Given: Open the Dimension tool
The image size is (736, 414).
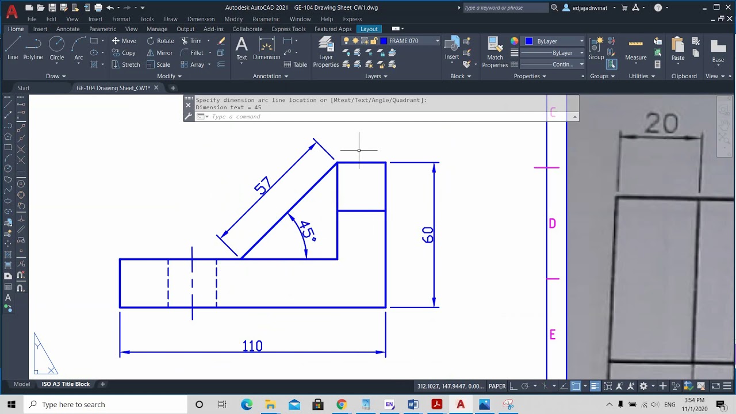Looking at the screenshot, I should coord(266,48).
